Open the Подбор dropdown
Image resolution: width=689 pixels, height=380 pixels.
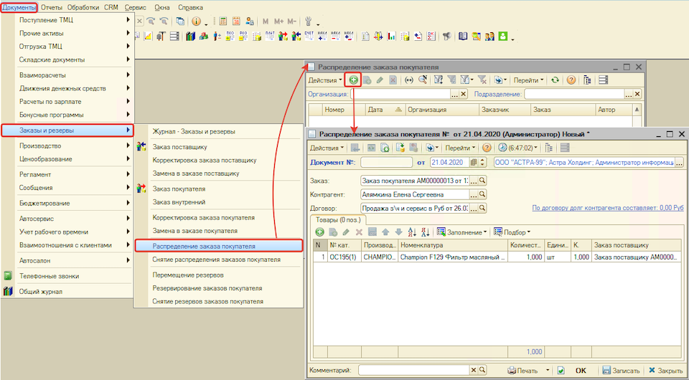coord(512,232)
